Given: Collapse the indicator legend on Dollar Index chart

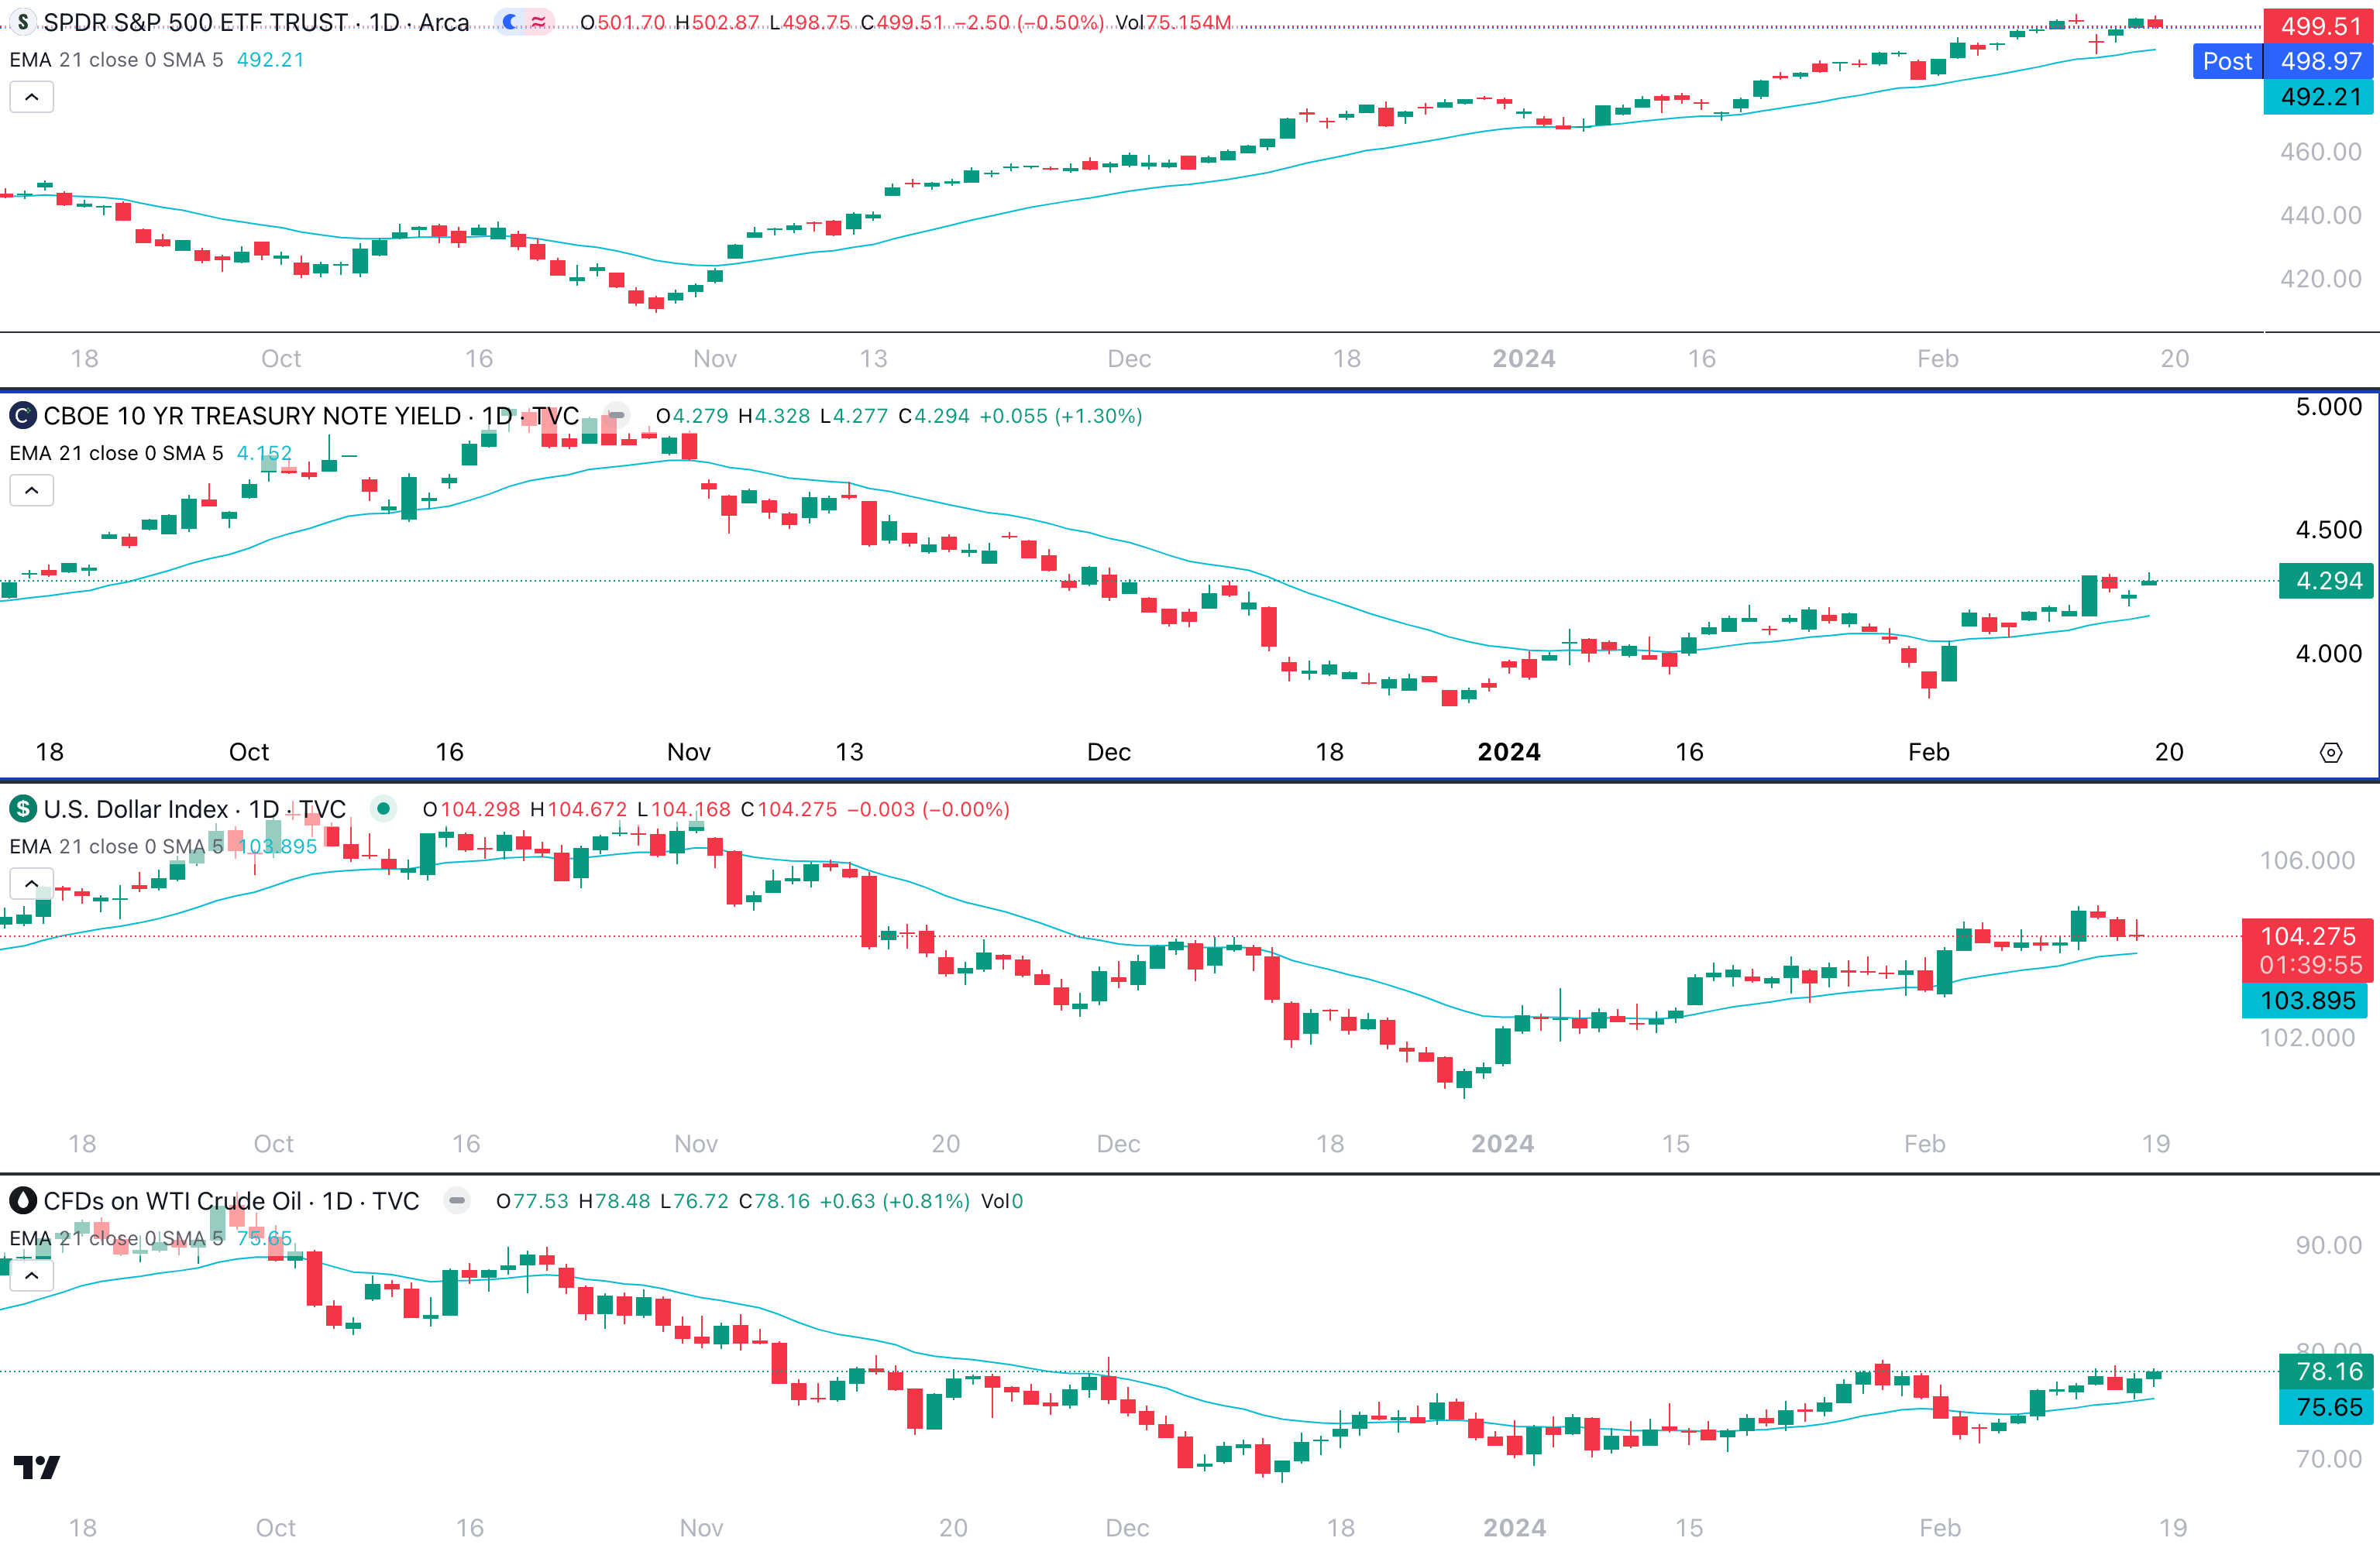Looking at the screenshot, I should 32,884.
